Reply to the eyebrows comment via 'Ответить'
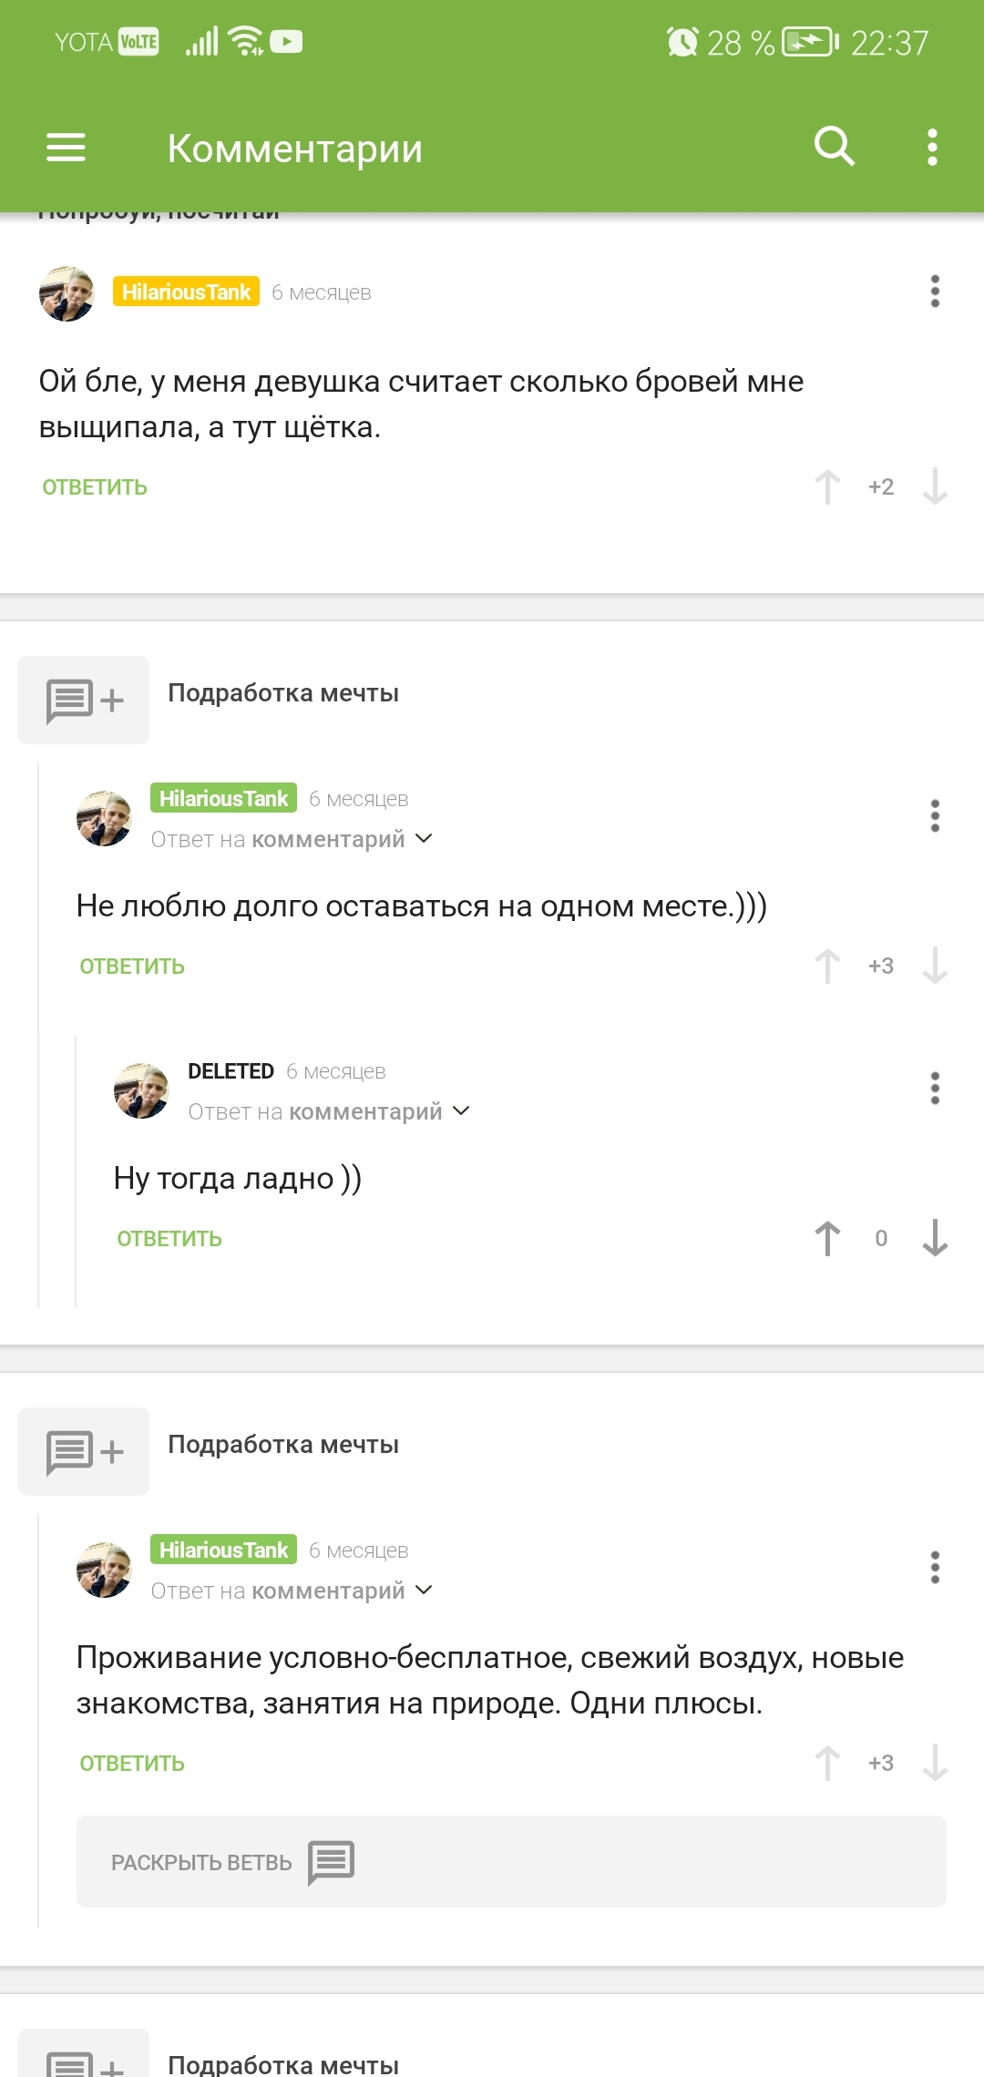The width and height of the screenshot is (984, 2077). pos(95,487)
